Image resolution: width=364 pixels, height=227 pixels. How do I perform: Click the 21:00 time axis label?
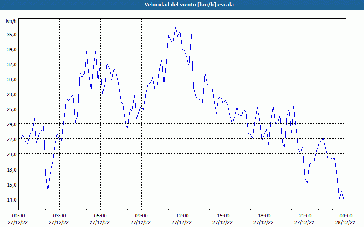point(305,216)
